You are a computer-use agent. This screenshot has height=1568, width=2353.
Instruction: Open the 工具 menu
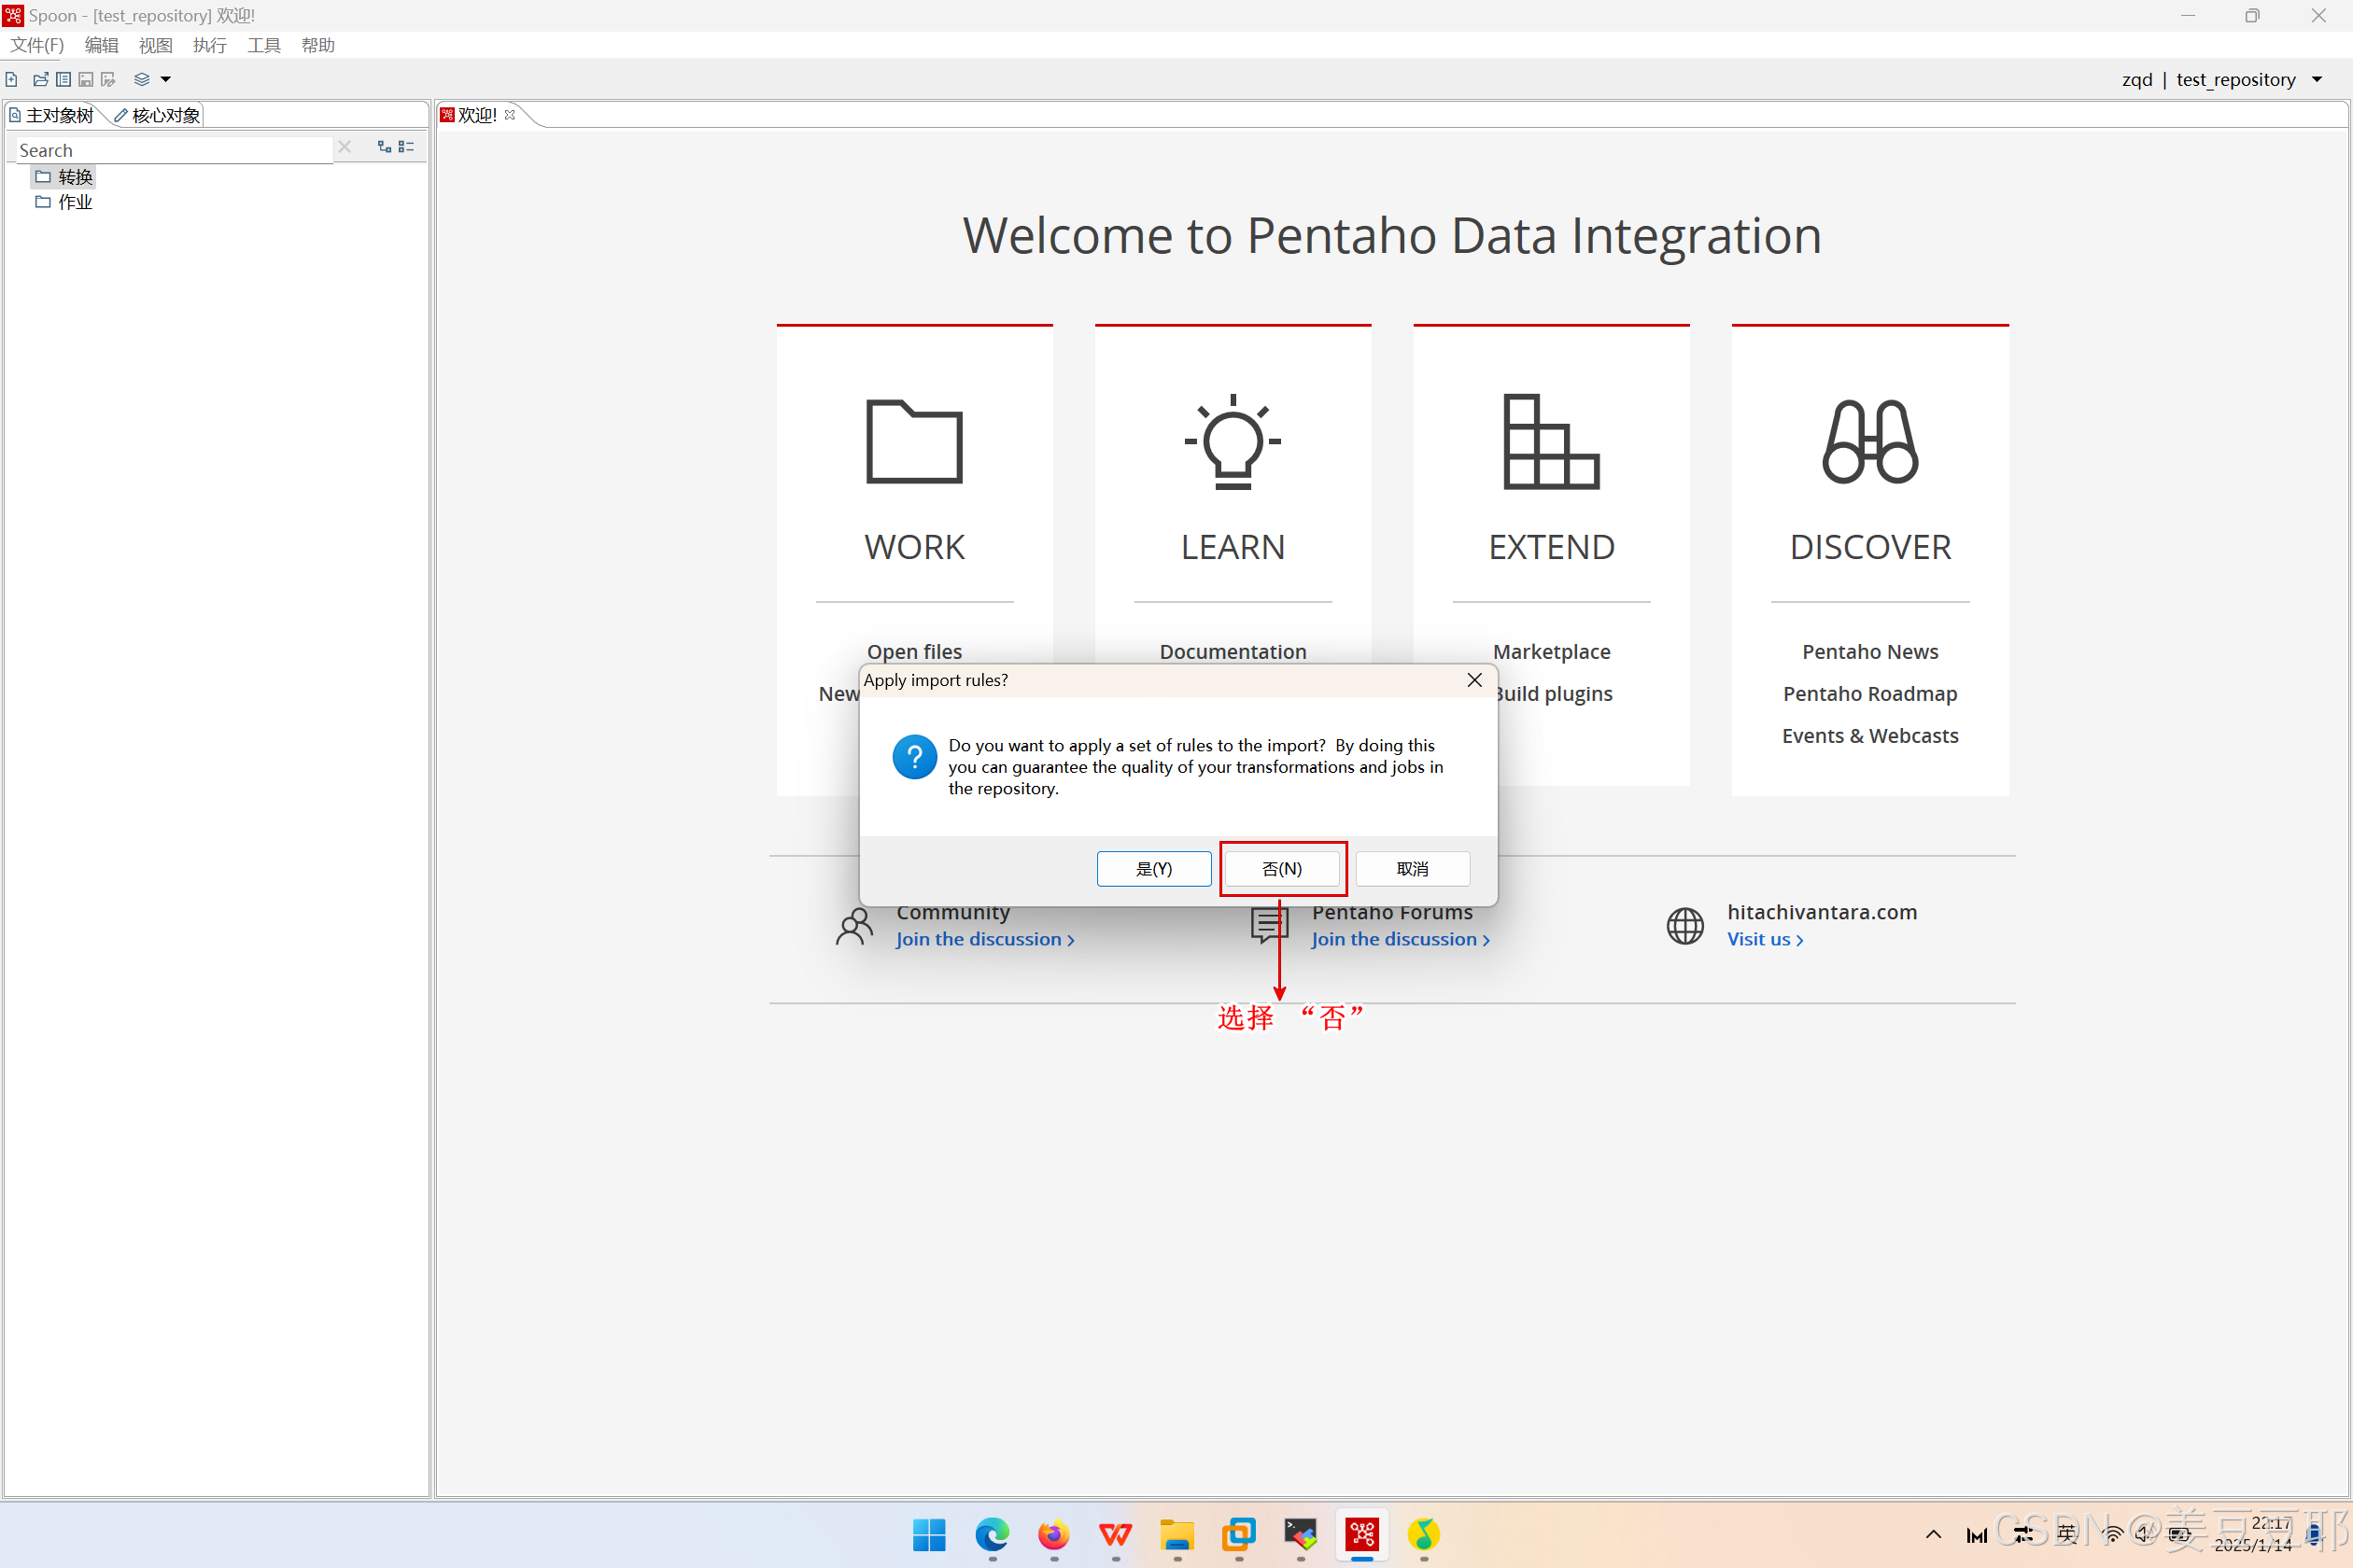click(x=264, y=45)
